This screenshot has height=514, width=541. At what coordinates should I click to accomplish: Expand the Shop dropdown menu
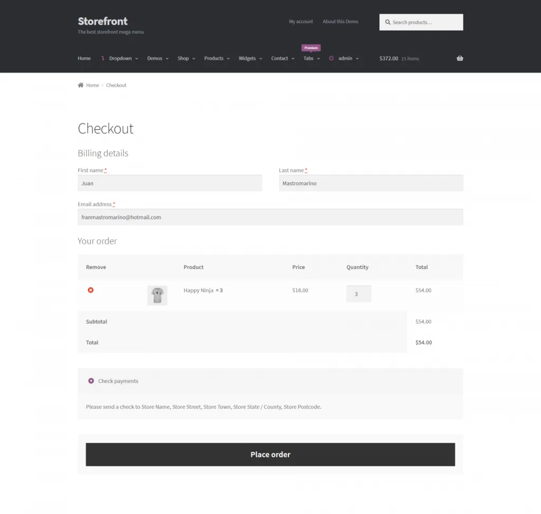[x=186, y=58]
